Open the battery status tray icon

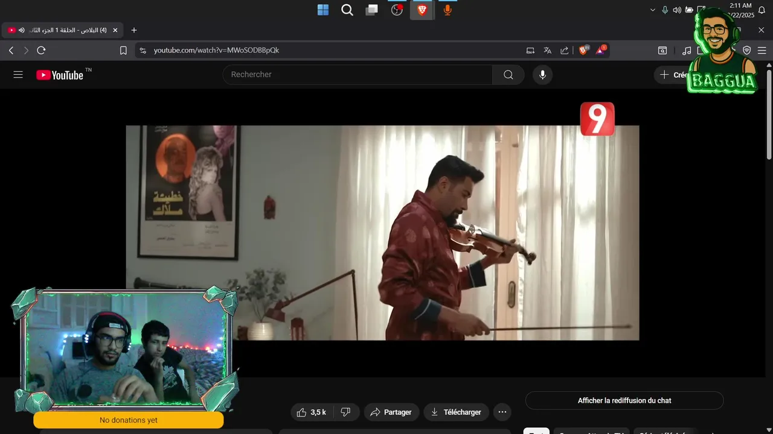tap(689, 10)
